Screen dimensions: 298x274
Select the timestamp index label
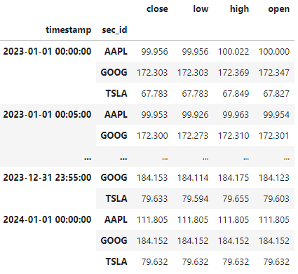point(68,30)
